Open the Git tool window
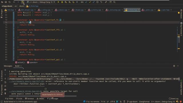The image size is (183, 103). pos(19,99)
